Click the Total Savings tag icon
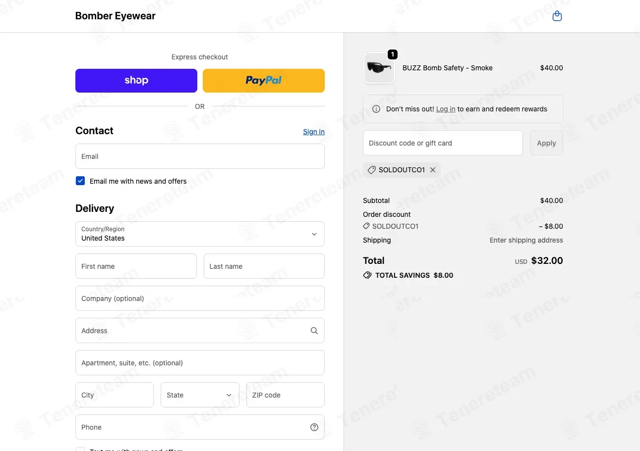 (367, 275)
